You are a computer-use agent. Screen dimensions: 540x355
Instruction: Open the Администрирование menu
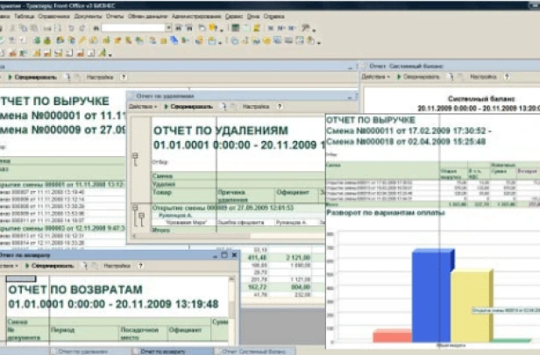coord(194,16)
